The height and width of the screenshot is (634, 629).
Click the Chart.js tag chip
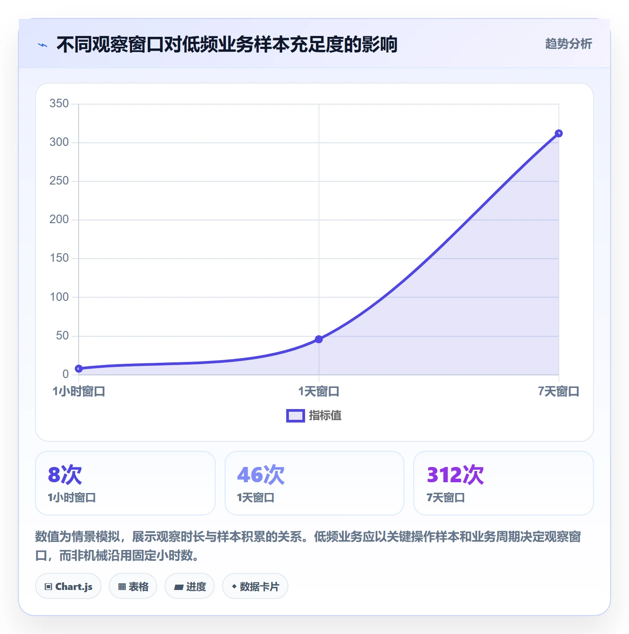click(68, 586)
